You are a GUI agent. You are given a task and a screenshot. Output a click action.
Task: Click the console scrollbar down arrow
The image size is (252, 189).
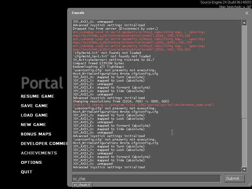244,169
